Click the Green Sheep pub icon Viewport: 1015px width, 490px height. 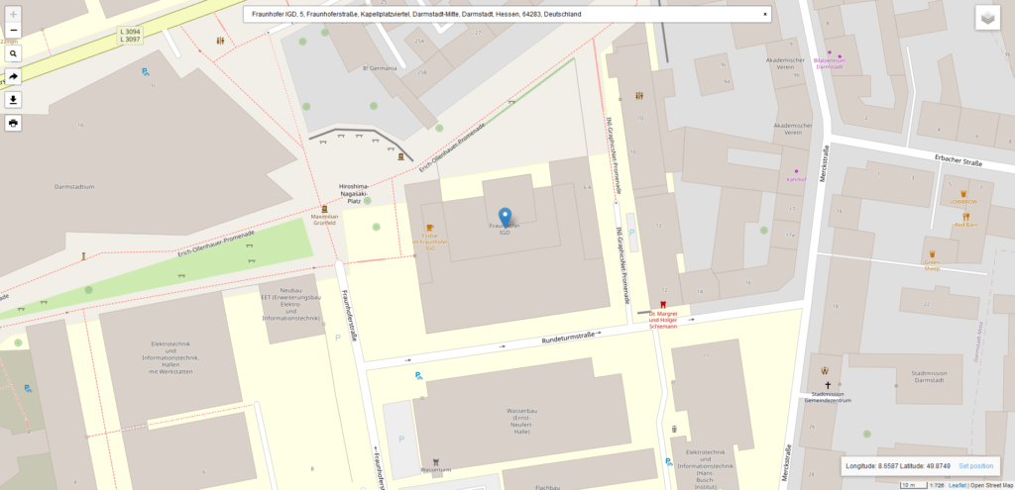(932, 254)
